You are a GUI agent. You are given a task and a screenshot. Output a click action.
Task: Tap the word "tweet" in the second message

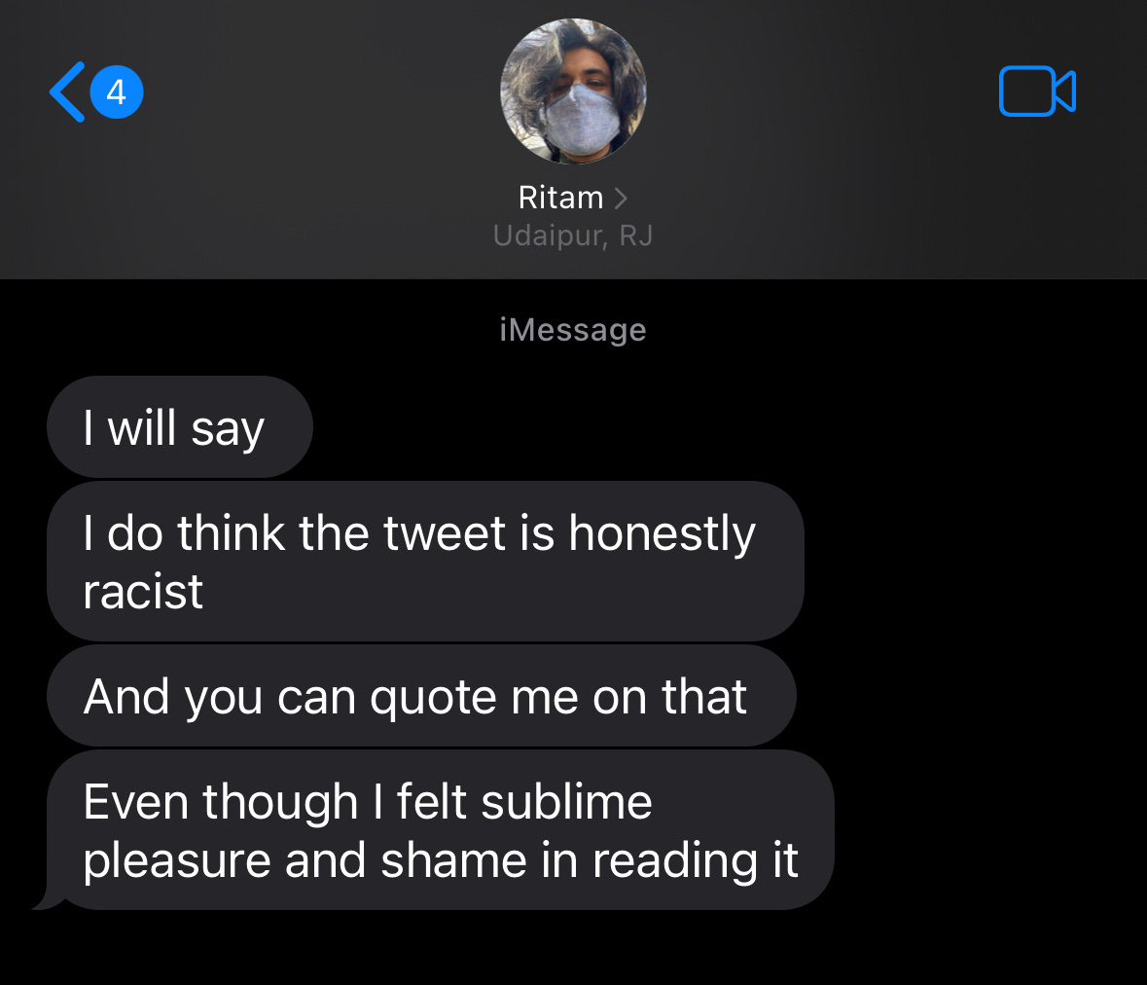click(445, 532)
